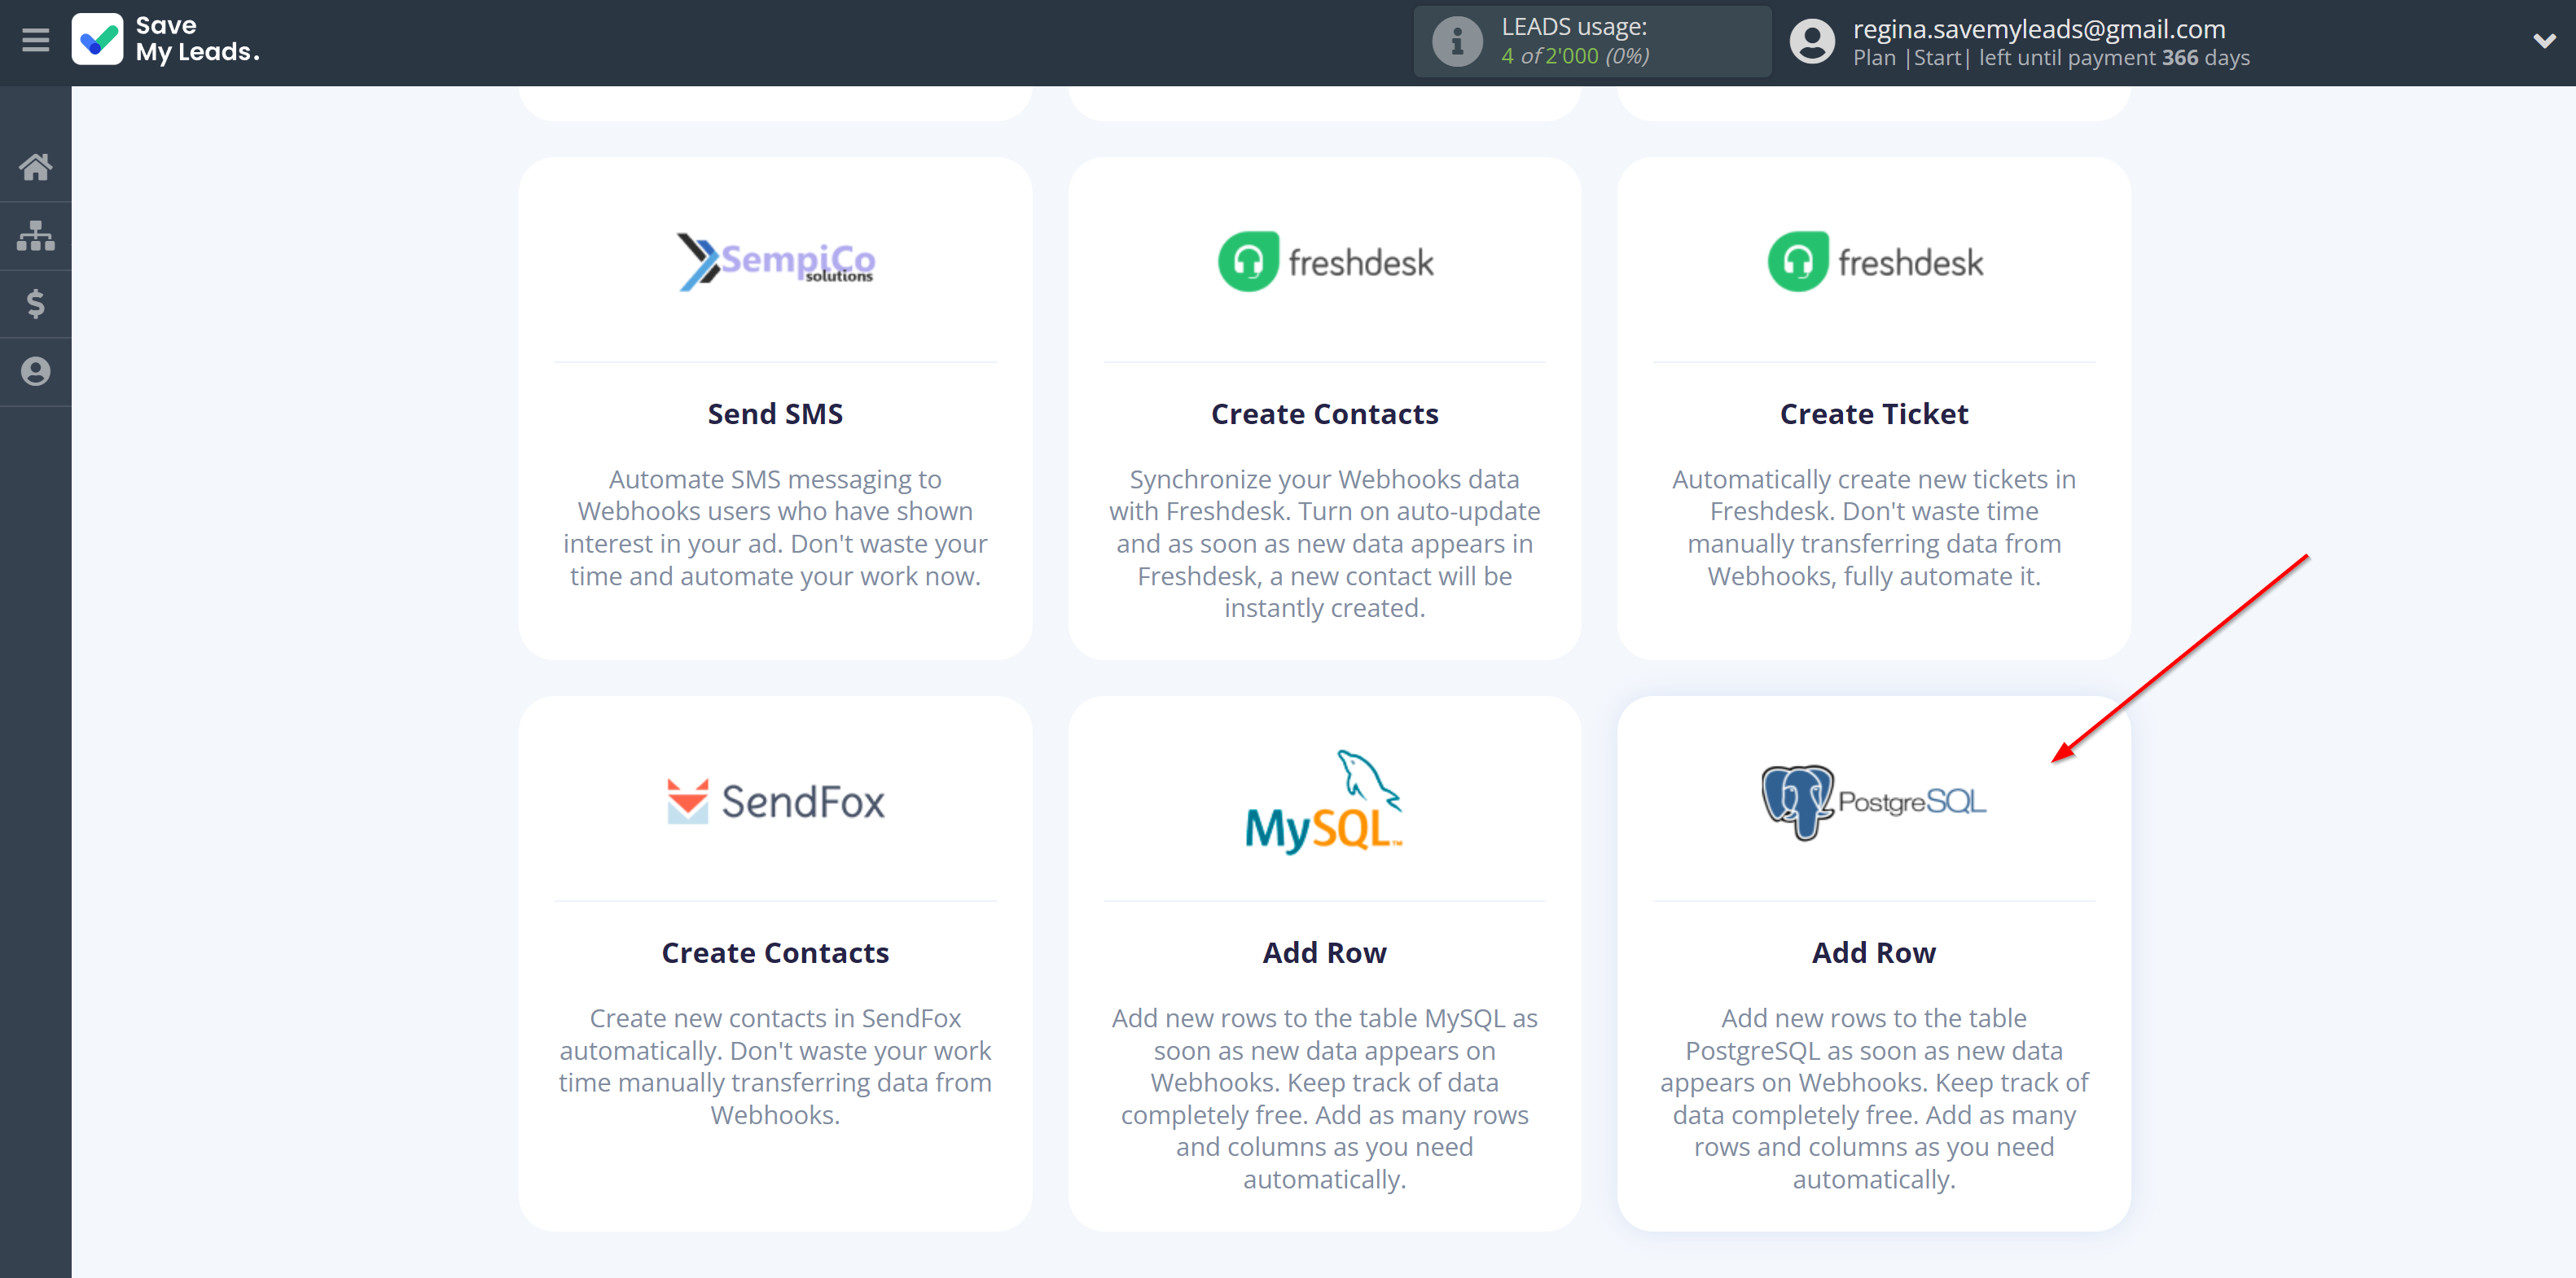Viewport: 2576px width, 1278px height.
Task: Click the SendFox card description text
Action: (x=775, y=1066)
